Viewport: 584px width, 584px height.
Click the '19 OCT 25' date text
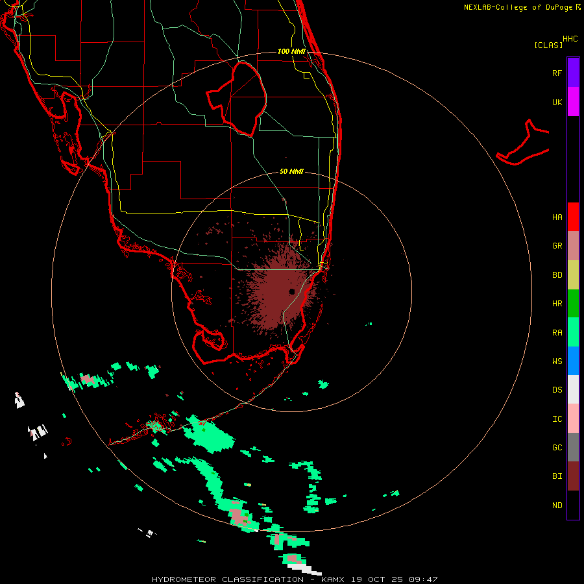point(376,579)
